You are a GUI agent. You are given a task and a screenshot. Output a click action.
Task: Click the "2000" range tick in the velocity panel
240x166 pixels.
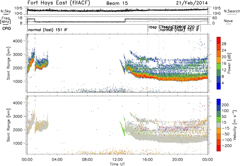[x=17, y=130]
